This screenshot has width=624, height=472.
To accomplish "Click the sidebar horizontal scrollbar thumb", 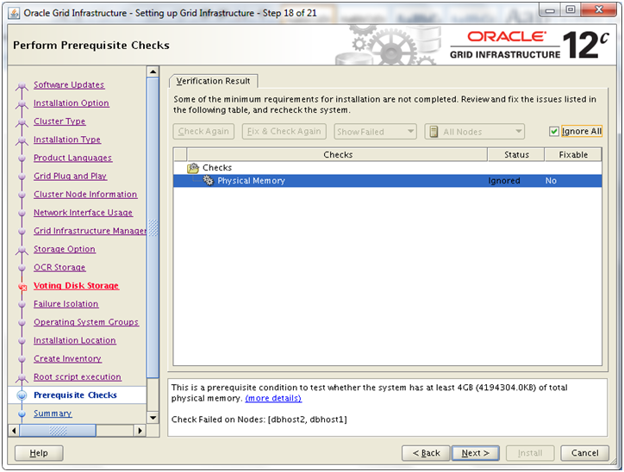I will 58,431.
